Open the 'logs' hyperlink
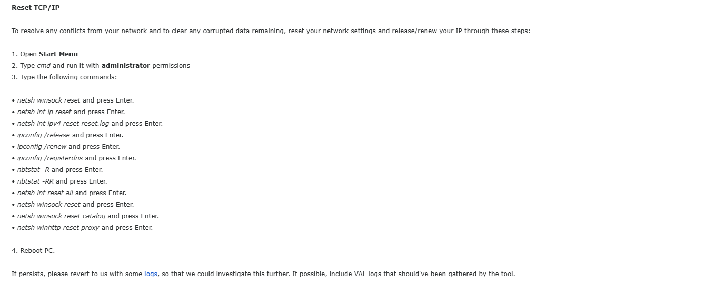This screenshot has width=706, height=283. coord(151,274)
